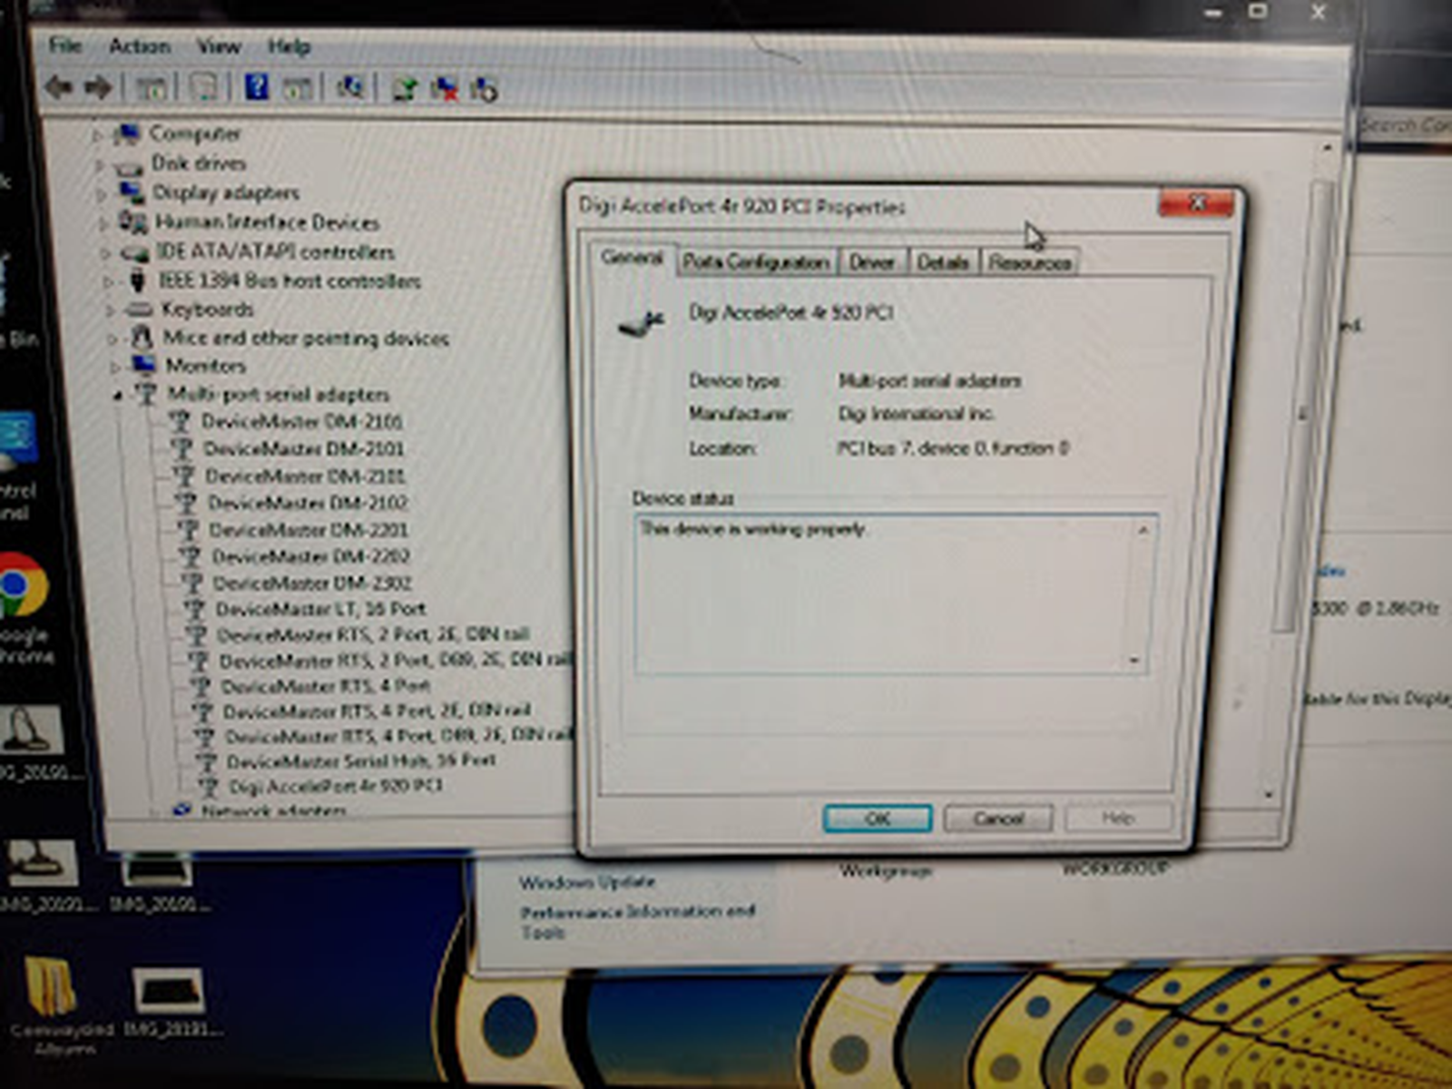
Task: Open the View menu
Action: click(219, 46)
